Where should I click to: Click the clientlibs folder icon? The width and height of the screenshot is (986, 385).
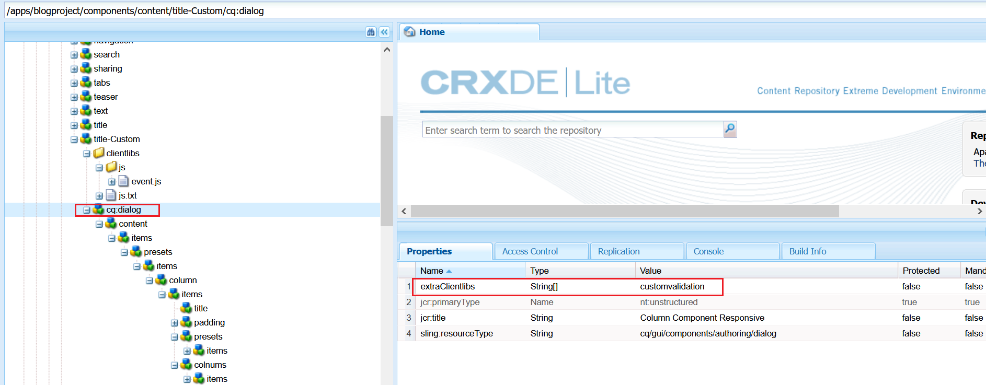(x=99, y=153)
